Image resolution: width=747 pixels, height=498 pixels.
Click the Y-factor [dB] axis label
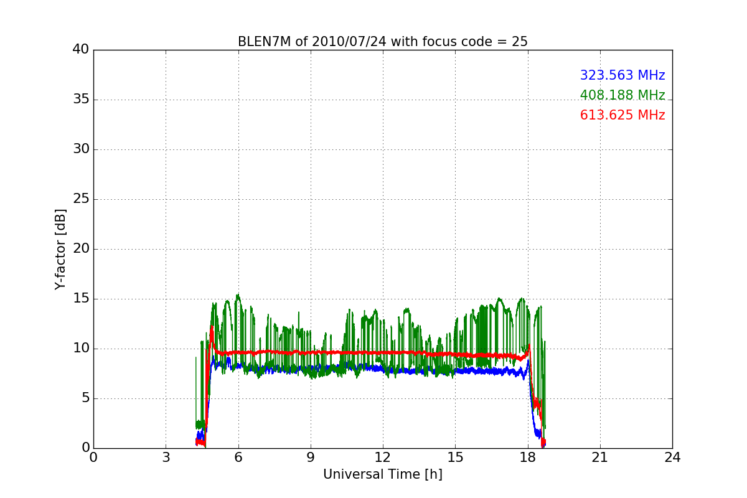coord(60,249)
